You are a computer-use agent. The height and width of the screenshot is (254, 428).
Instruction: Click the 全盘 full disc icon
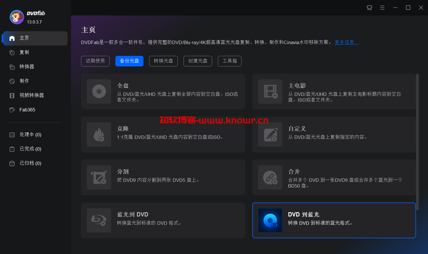[x=99, y=91]
